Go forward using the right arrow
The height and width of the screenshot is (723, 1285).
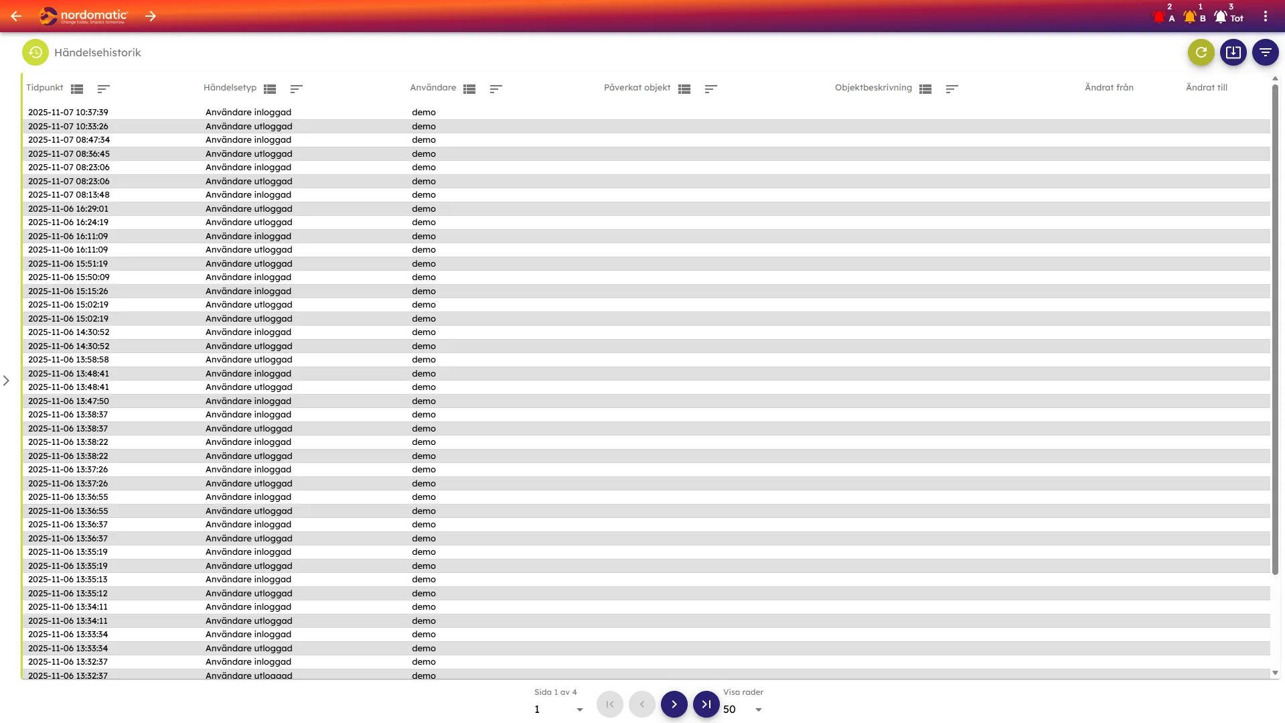[x=151, y=16]
